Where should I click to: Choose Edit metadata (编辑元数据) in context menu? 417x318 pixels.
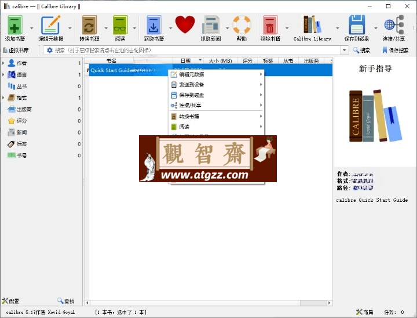(x=216, y=74)
